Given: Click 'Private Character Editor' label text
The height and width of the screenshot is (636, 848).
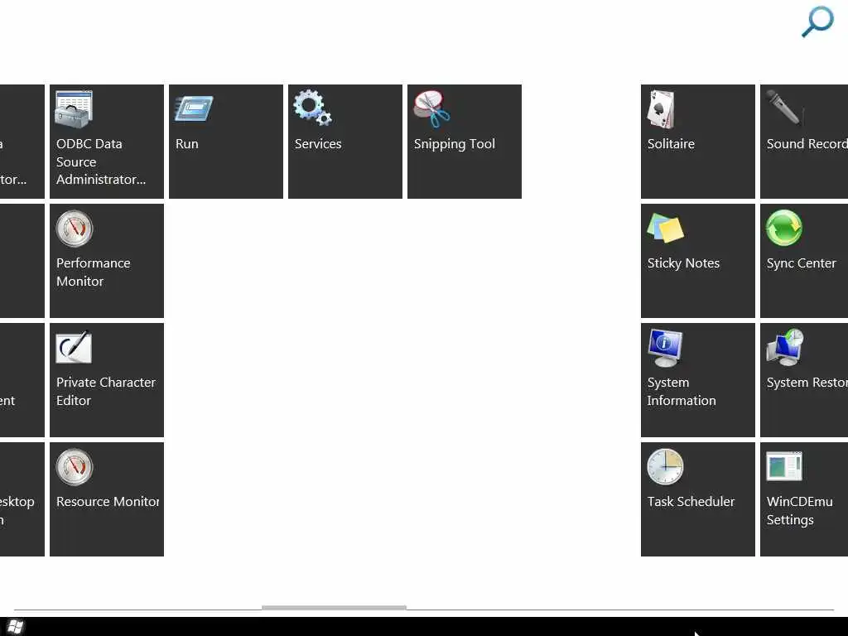Looking at the screenshot, I should (106, 392).
